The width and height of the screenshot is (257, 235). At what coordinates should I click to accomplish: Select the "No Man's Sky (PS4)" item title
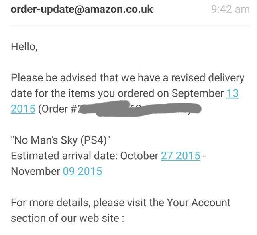pyautogui.click(x=61, y=140)
